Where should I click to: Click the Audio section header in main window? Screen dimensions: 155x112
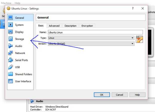39,101
